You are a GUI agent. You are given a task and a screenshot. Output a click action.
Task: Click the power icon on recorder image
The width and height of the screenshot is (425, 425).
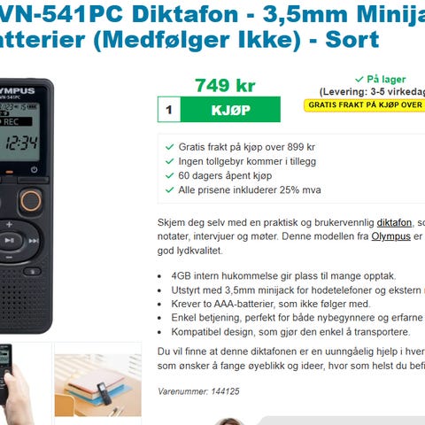[35, 169]
